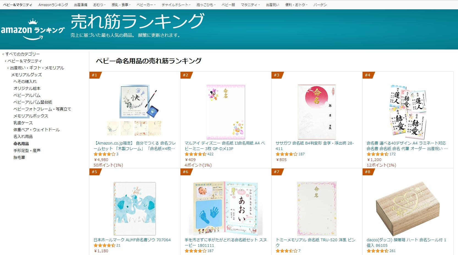The width and height of the screenshot is (458, 255).
Task: Open the トミーメモリアル 命名紙 TRU-520 link
Action: [x=316, y=242]
